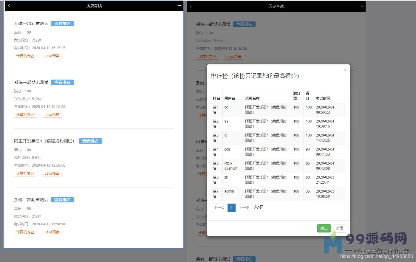Image resolution: width=416 pixels, height=262 pixels.
Task: Open three-dot menu in right panel header
Action: click(361, 6)
